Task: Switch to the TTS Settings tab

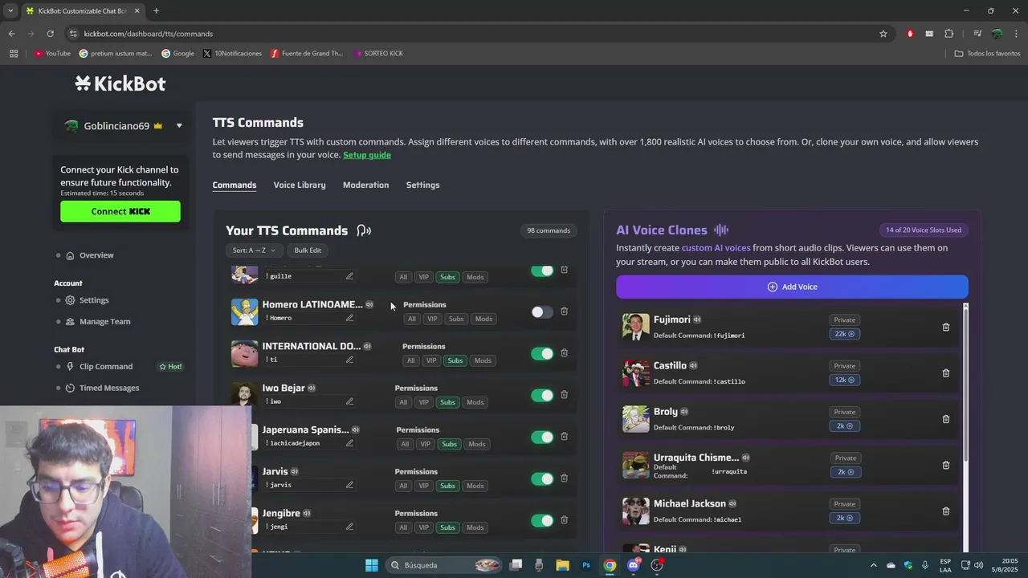Action: click(422, 185)
